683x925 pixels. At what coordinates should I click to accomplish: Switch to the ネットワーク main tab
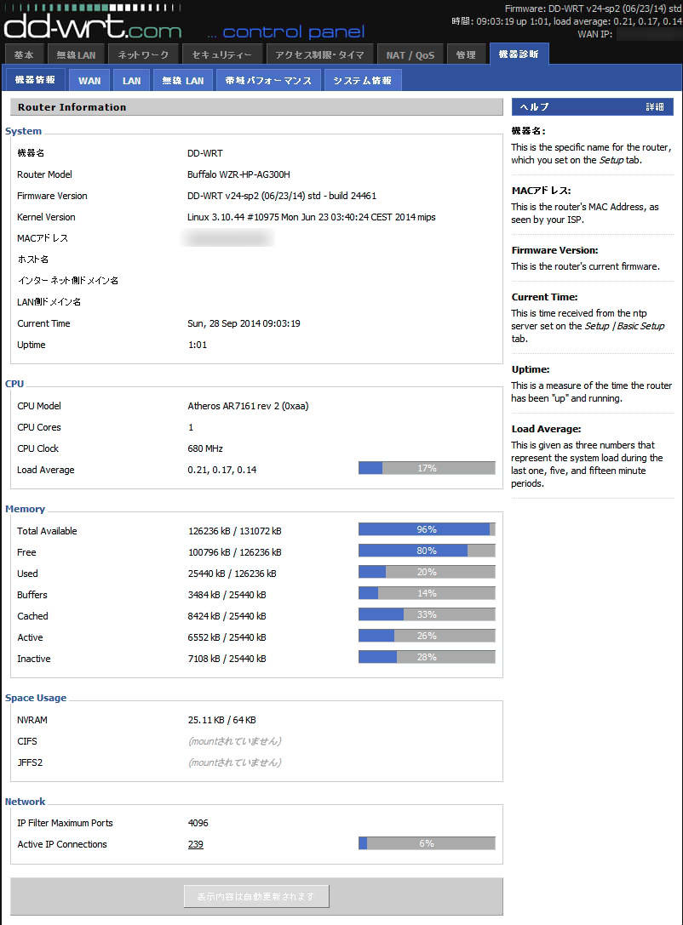(x=143, y=54)
